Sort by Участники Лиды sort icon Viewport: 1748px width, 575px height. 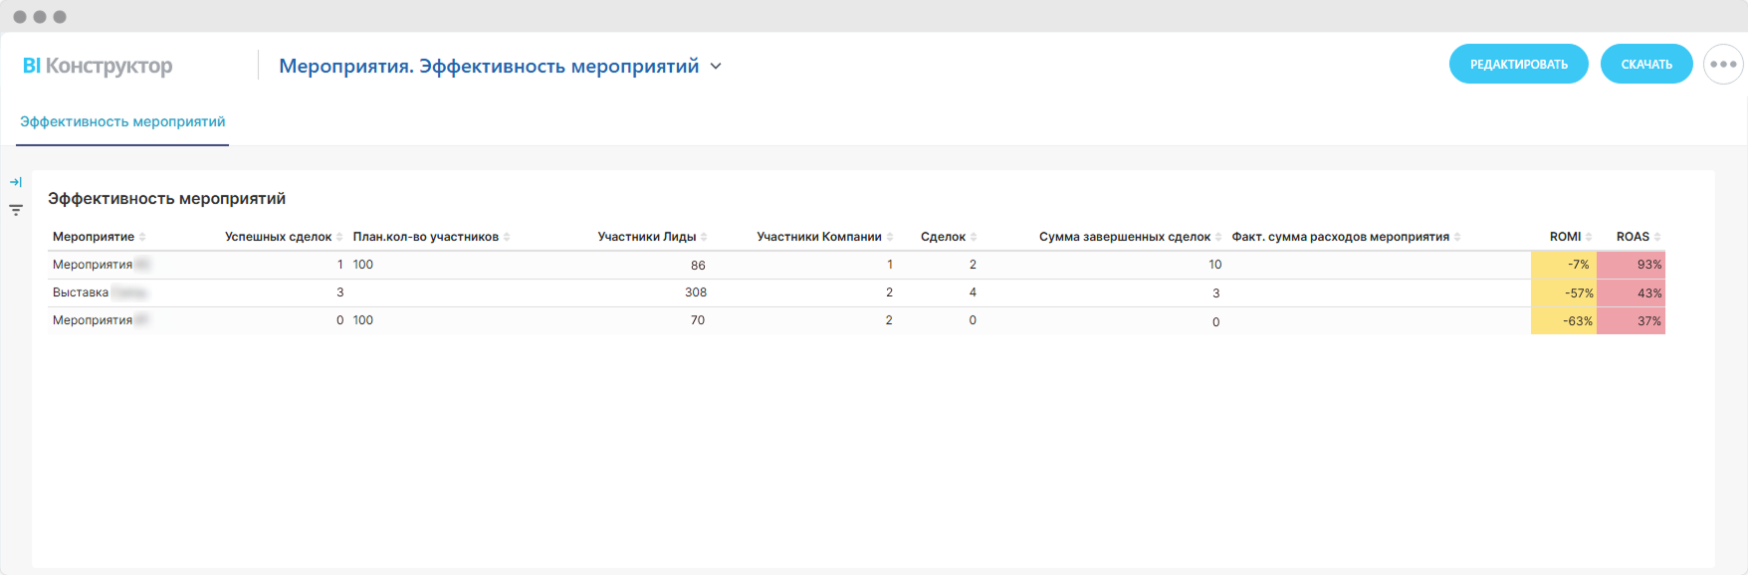(704, 237)
